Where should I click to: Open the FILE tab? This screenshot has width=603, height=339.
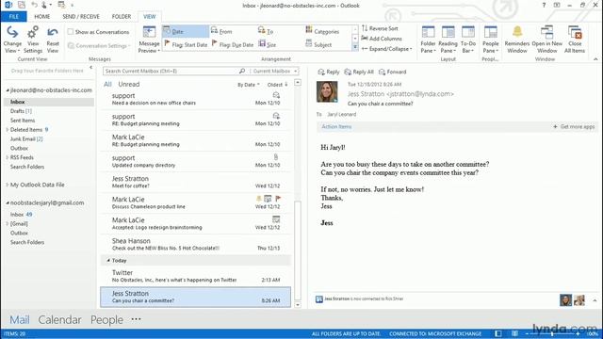pos(14,17)
